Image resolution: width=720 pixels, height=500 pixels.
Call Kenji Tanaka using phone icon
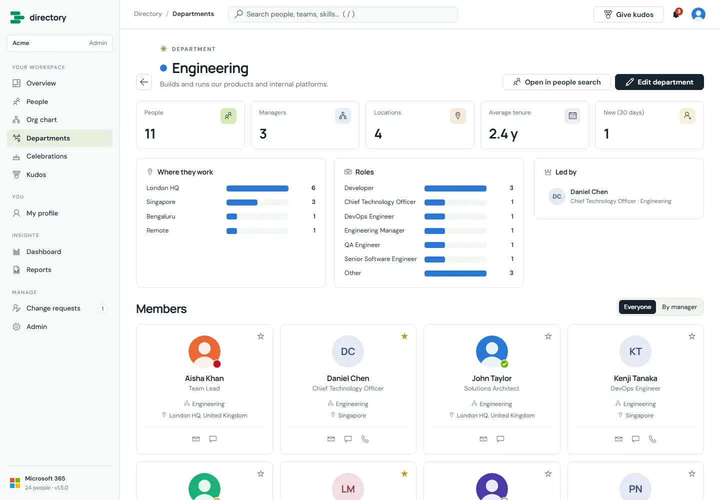[652, 439]
